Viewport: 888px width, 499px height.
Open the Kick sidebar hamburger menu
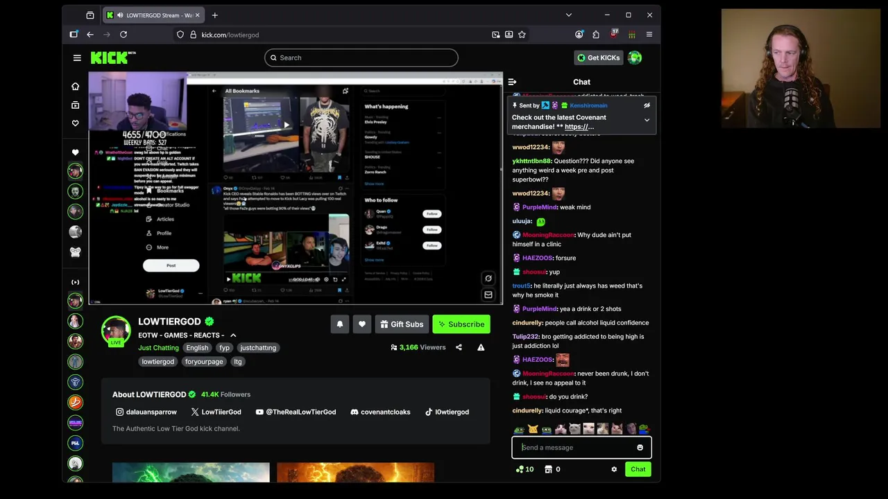click(x=77, y=58)
